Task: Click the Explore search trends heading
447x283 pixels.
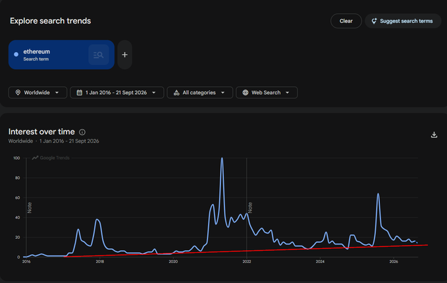Action: point(51,21)
